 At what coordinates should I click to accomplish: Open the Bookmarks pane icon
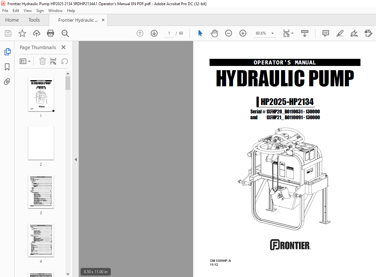tap(7, 67)
